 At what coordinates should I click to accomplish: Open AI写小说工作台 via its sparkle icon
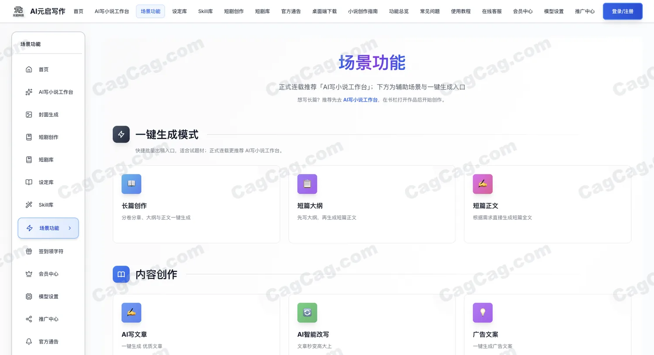click(29, 92)
